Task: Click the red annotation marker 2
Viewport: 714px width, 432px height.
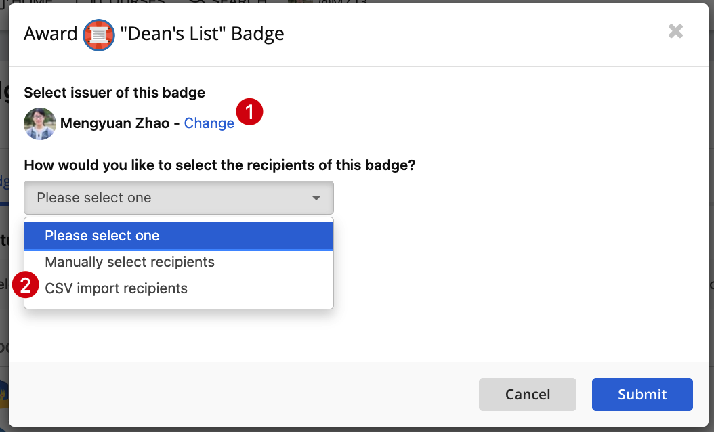Action: pos(26,285)
